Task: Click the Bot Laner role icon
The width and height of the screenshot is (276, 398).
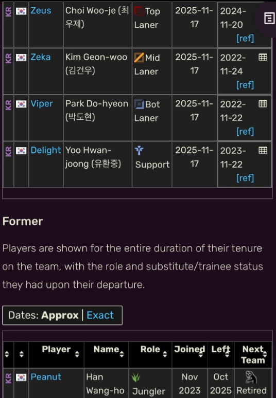Action: (x=139, y=104)
